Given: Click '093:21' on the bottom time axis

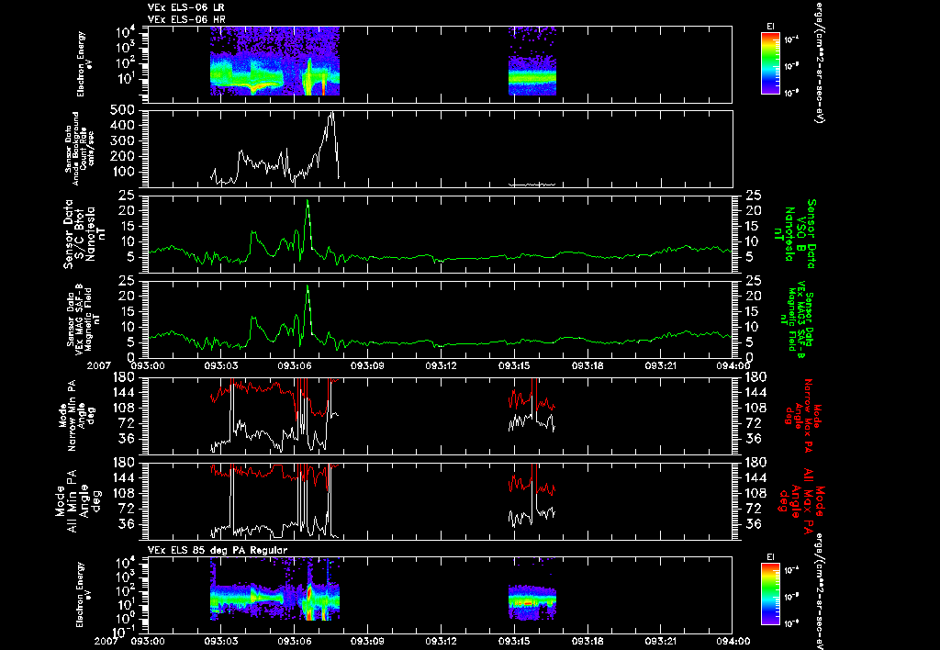Looking at the screenshot, I should (x=661, y=641).
